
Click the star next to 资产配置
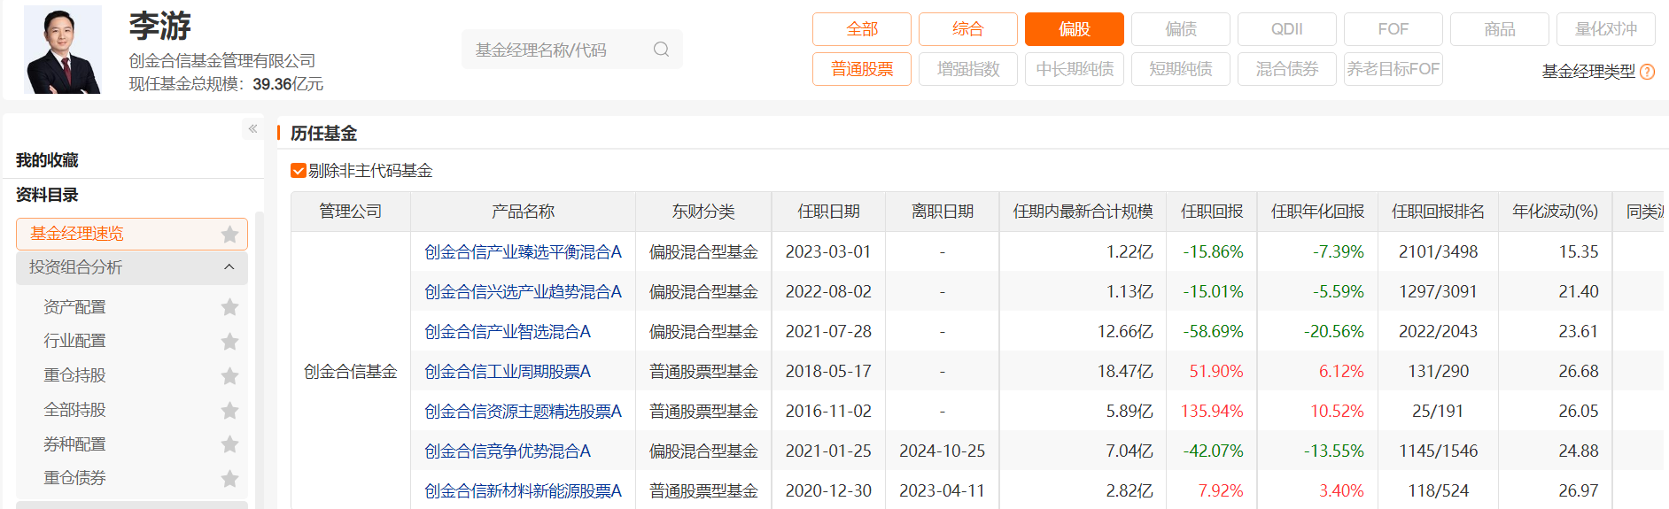click(x=229, y=307)
